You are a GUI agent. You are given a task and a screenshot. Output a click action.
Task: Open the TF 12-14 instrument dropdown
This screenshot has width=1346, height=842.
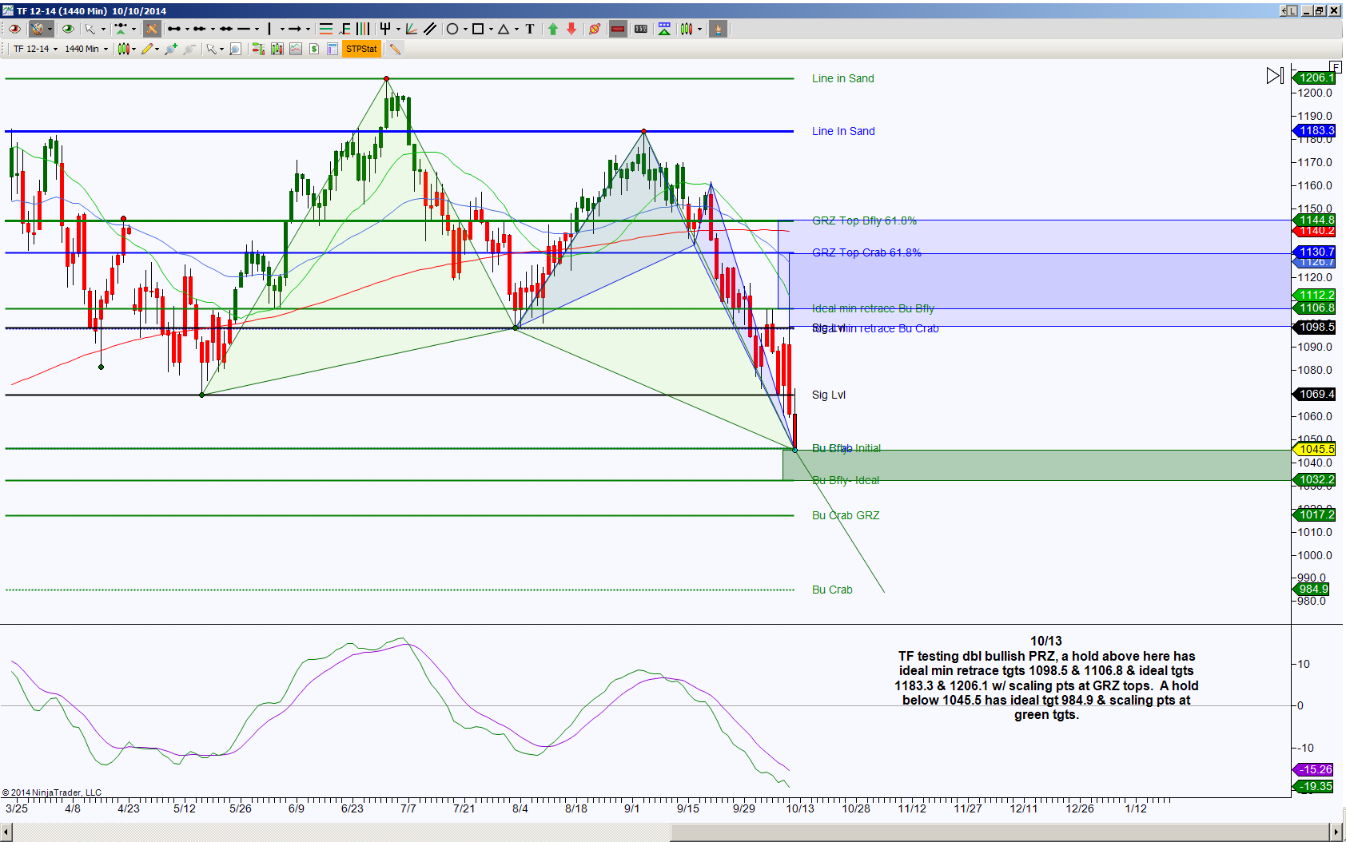55,49
